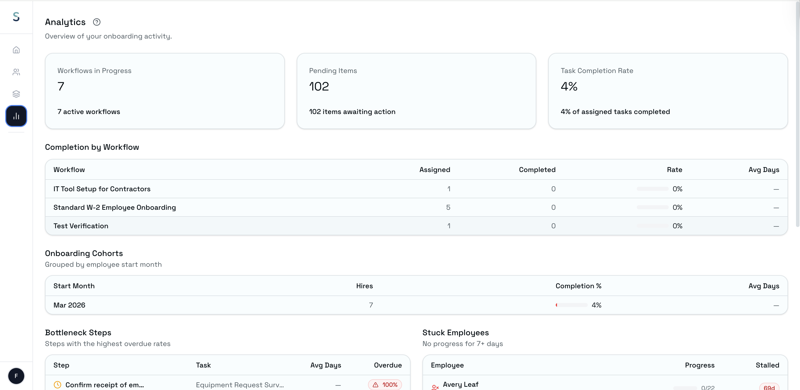Viewport: 800px width, 390px height.
Task: Click the 100% overdue warning badge
Action: (x=385, y=385)
